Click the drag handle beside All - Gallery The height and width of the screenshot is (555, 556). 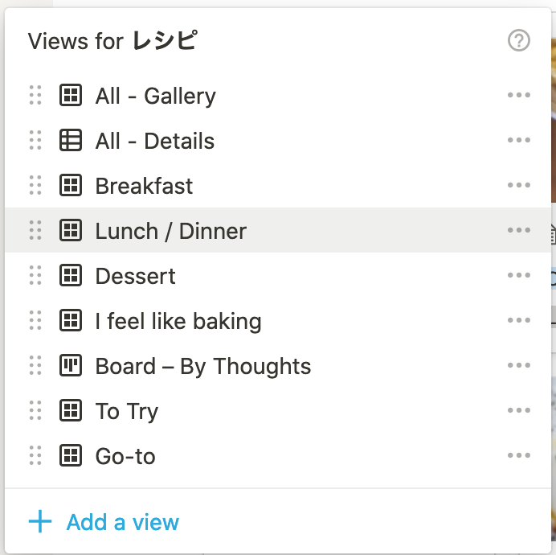pyautogui.click(x=35, y=95)
